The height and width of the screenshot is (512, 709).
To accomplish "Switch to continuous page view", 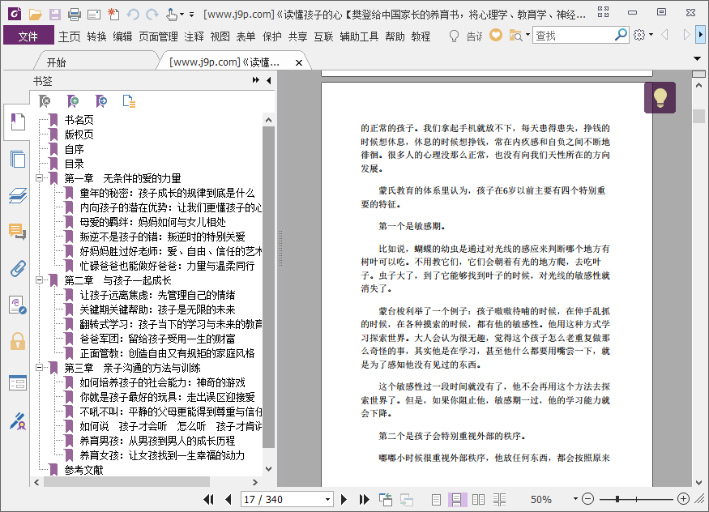I will click(x=457, y=499).
